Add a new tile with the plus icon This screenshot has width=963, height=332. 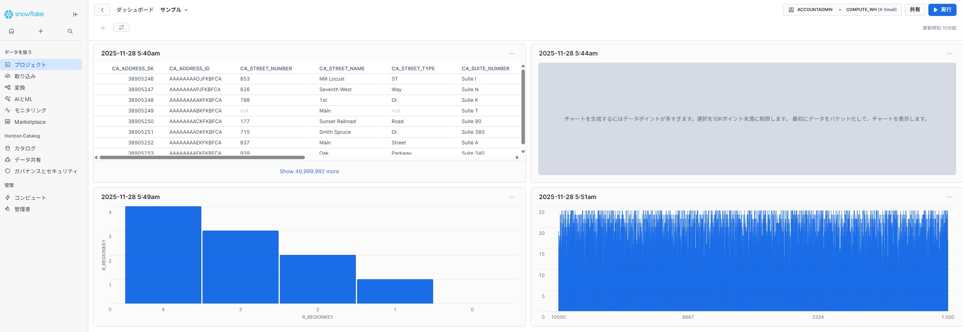click(x=103, y=28)
